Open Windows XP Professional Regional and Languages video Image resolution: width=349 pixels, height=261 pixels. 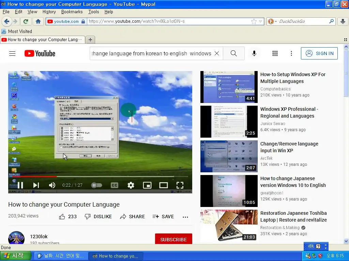click(x=289, y=112)
